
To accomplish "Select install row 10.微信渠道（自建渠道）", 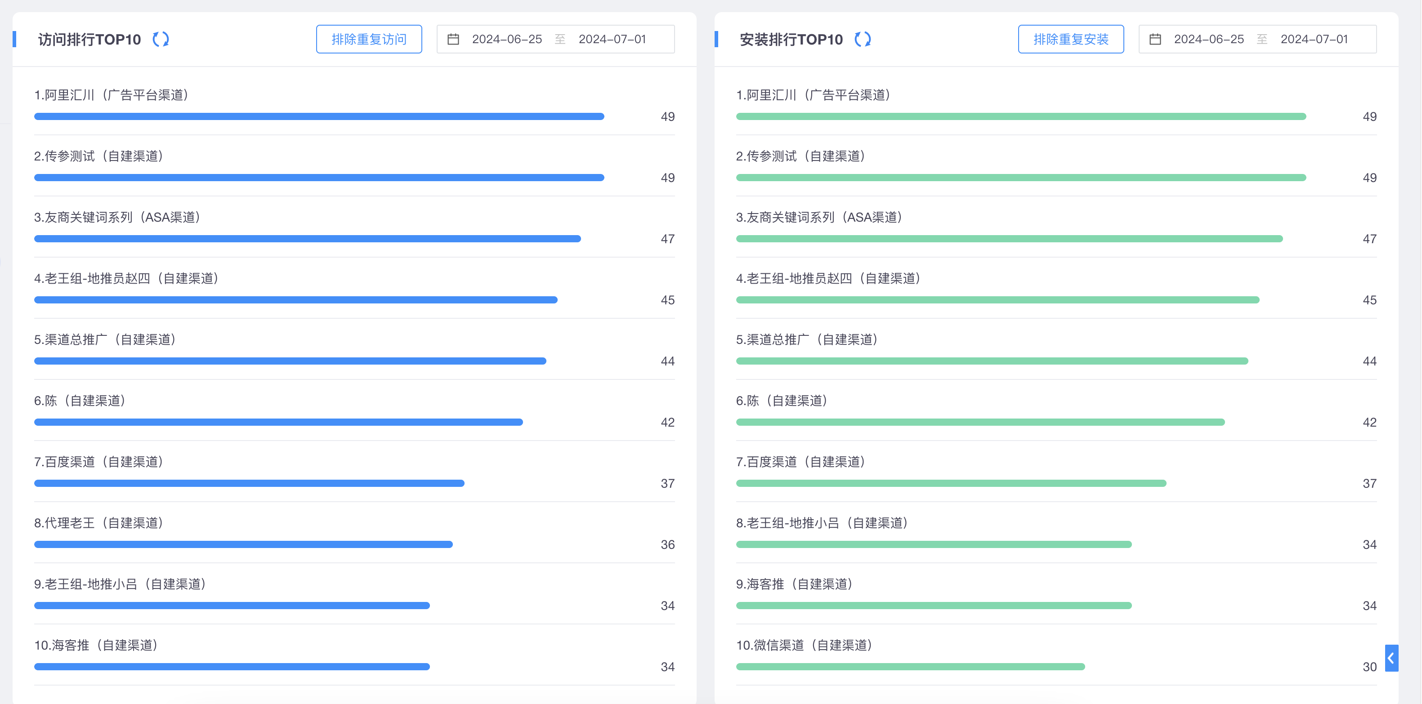I will click(1056, 656).
